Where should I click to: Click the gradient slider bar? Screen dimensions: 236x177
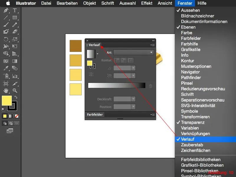coord(117,85)
